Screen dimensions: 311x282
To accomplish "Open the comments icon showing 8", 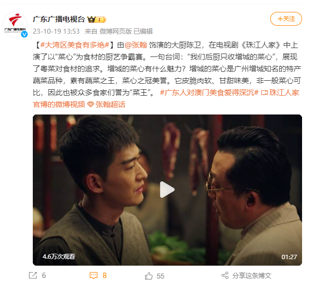I will click(x=93, y=275).
